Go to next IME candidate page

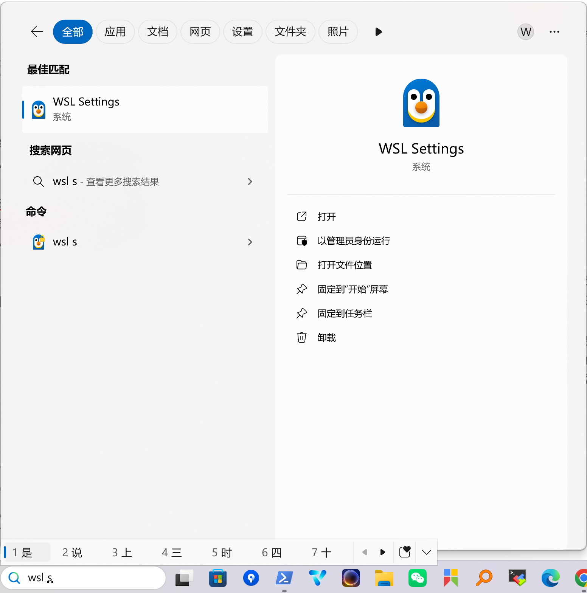pos(382,552)
